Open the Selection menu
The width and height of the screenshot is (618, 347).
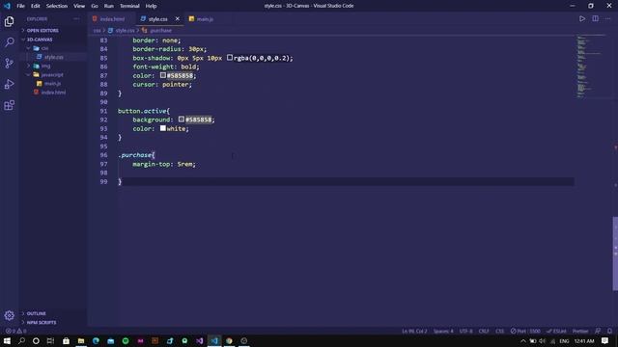[57, 6]
